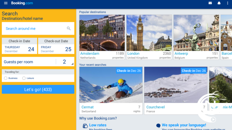The width and height of the screenshot is (232, 130).
Task: Click the '2360' properties count
Action: (x=167, y=53)
